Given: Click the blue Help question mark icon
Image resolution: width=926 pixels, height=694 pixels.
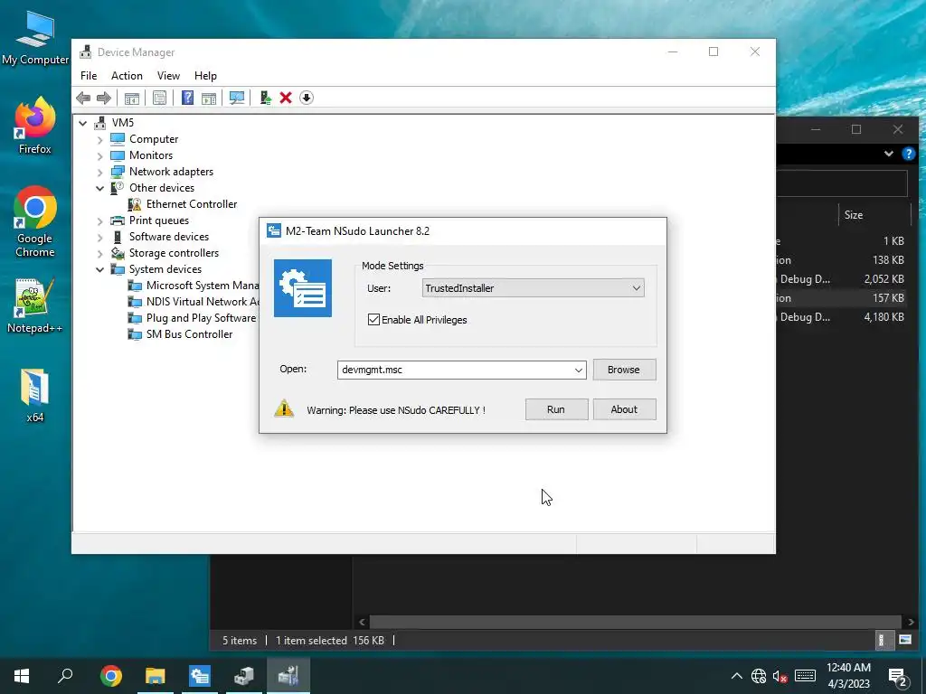Looking at the screenshot, I should (187, 98).
